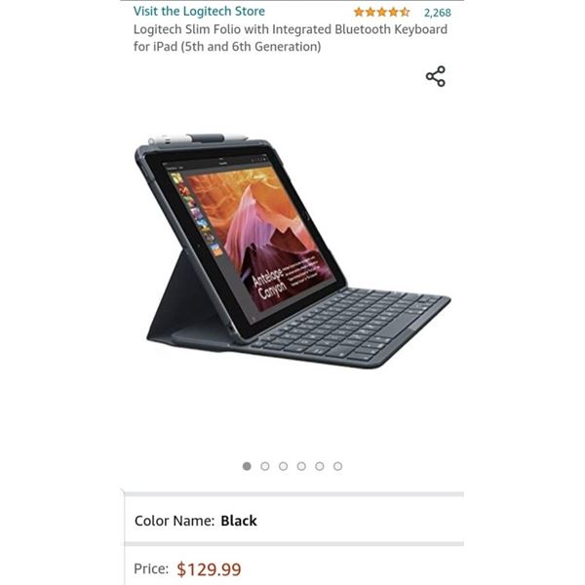Tap the Apple Pencil atop the case
The width and height of the screenshot is (585, 585).
pyautogui.click(x=198, y=138)
